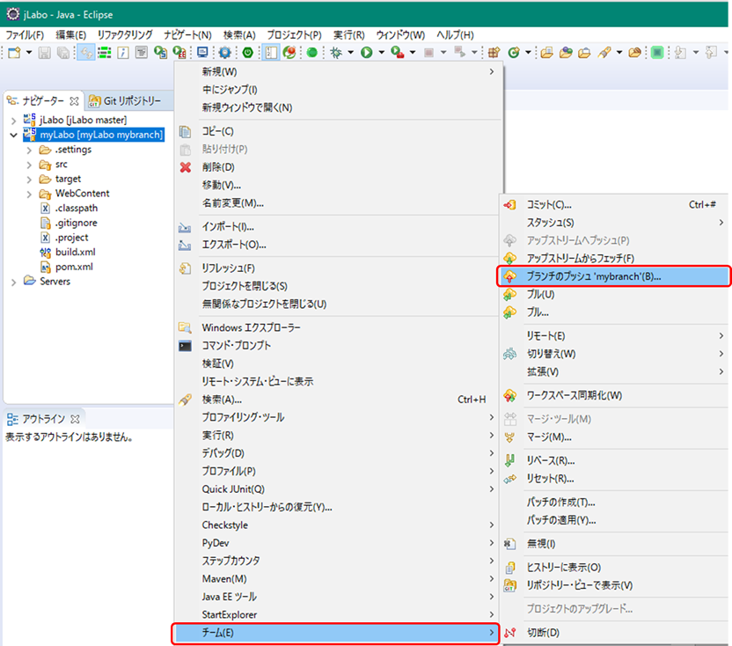Collapse the myLabo project node
Viewport: 732px width, 646px height.
[13, 136]
